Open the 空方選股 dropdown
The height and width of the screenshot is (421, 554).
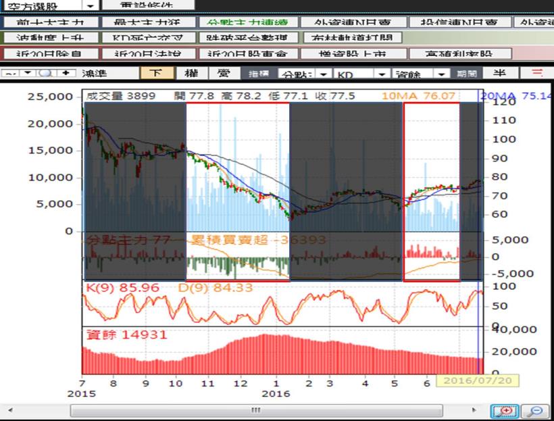tap(91, 5)
